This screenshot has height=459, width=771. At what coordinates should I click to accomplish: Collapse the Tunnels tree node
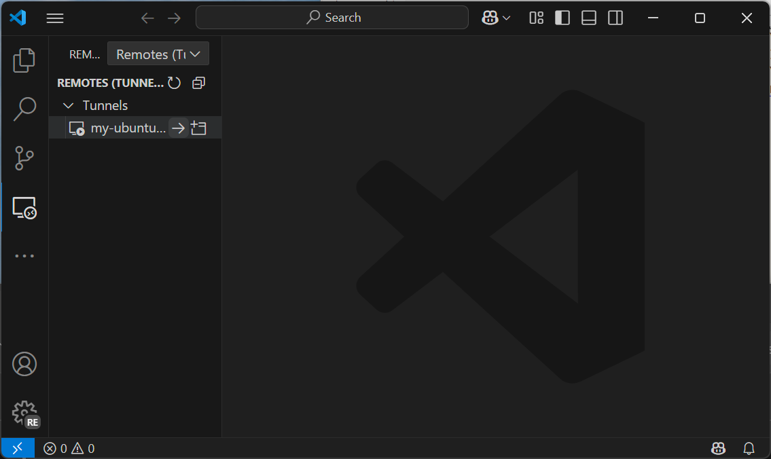point(69,106)
